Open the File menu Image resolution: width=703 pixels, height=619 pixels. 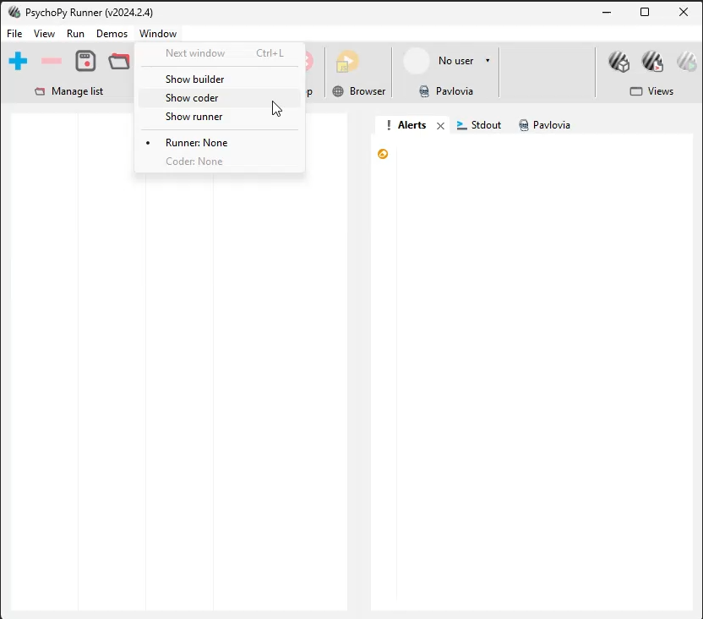pos(14,34)
